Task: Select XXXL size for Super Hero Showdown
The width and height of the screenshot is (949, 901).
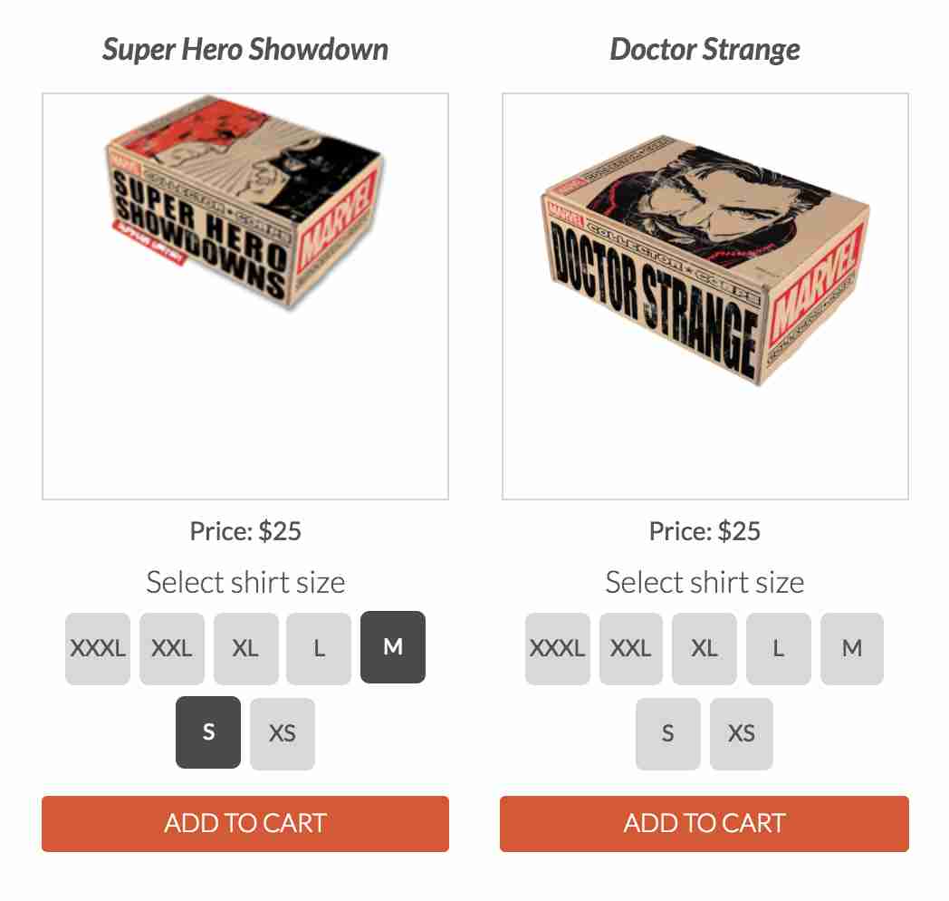Action: (98, 648)
